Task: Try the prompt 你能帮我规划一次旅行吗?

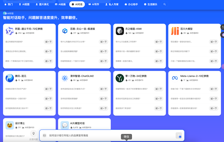Action: (x=48, y=99)
